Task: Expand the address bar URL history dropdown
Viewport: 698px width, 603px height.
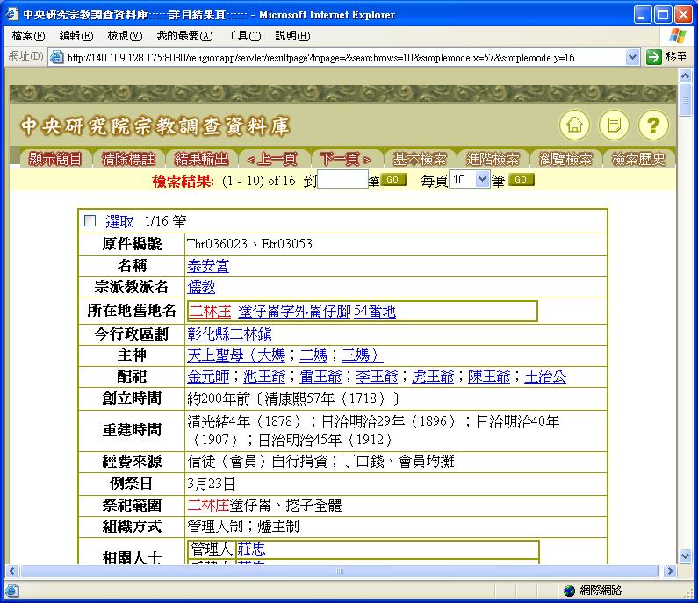Action: pos(632,57)
